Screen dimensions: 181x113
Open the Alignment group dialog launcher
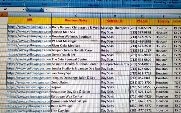coord(121,5)
